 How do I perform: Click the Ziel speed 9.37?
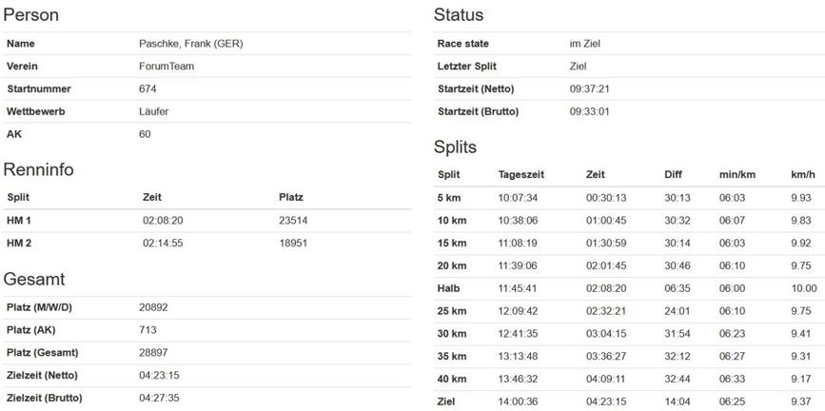tap(801, 401)
